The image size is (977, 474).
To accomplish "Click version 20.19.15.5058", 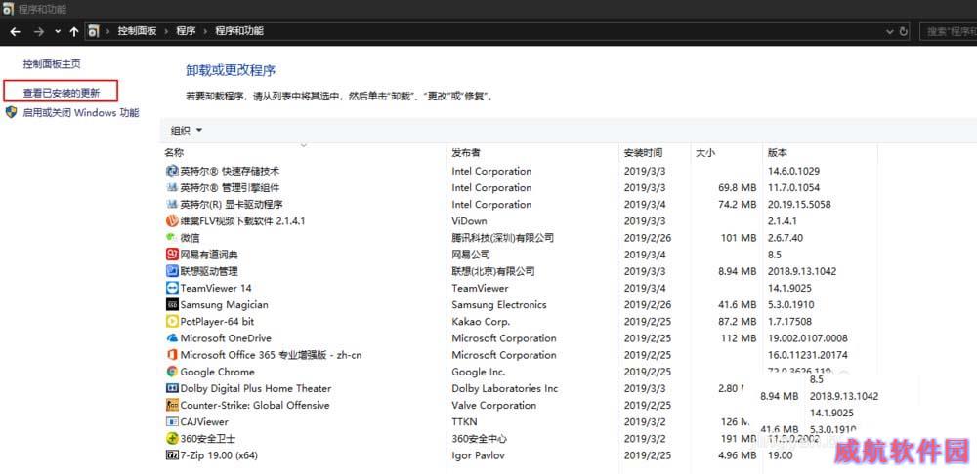I will pos(799,204).
